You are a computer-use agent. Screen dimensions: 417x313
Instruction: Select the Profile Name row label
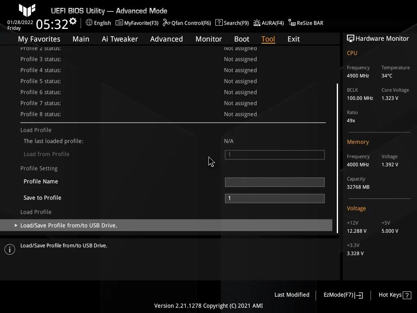pos(41,181)
